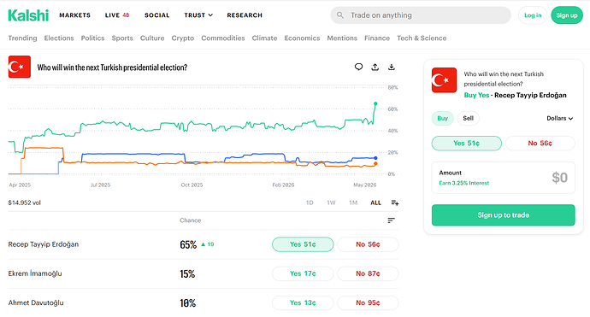Viewport: 590px width, 317px height.
Task: Click Sign up to trade button
Action: pos(503,215)
